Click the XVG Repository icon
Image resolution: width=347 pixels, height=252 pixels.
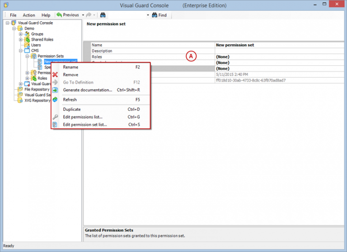(20, 100)
